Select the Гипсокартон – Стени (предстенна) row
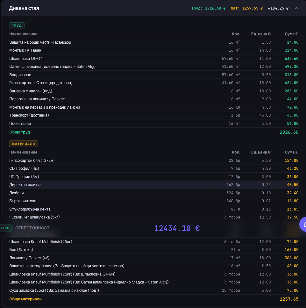This screenshot has width=306, height=308. point(154,83)
